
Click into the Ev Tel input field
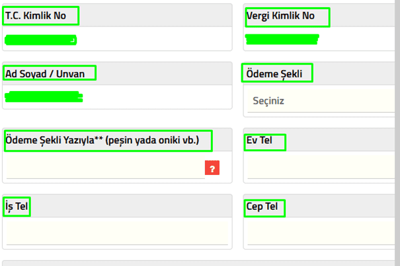(322, 168)
